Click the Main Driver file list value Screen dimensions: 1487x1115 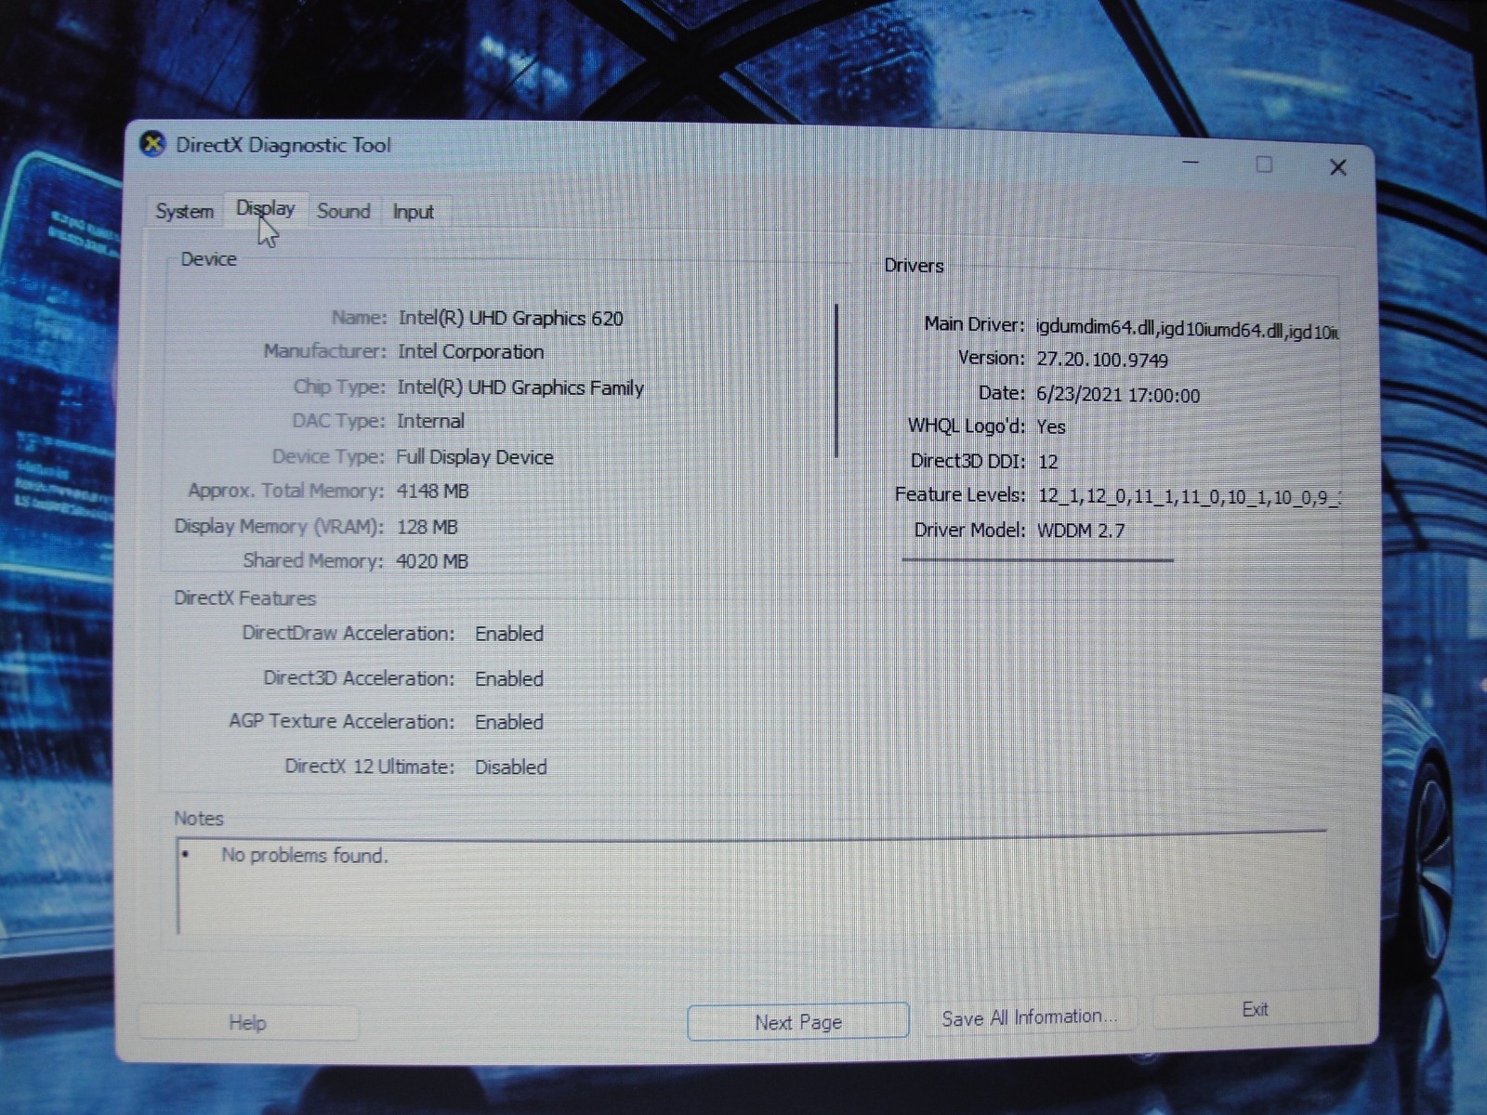1187,328
